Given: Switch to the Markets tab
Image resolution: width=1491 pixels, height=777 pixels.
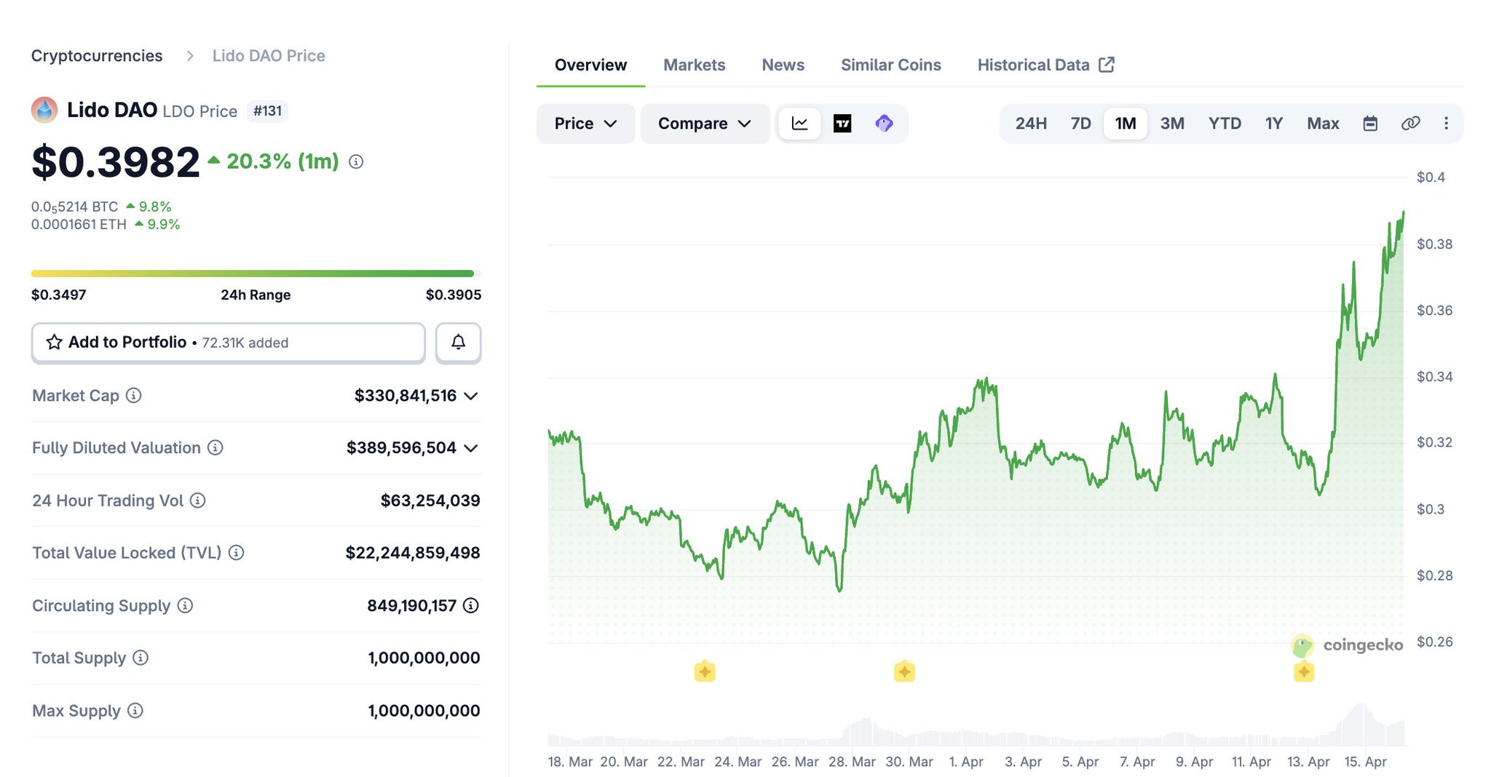Looking at the screenshot, I should 694,65.
